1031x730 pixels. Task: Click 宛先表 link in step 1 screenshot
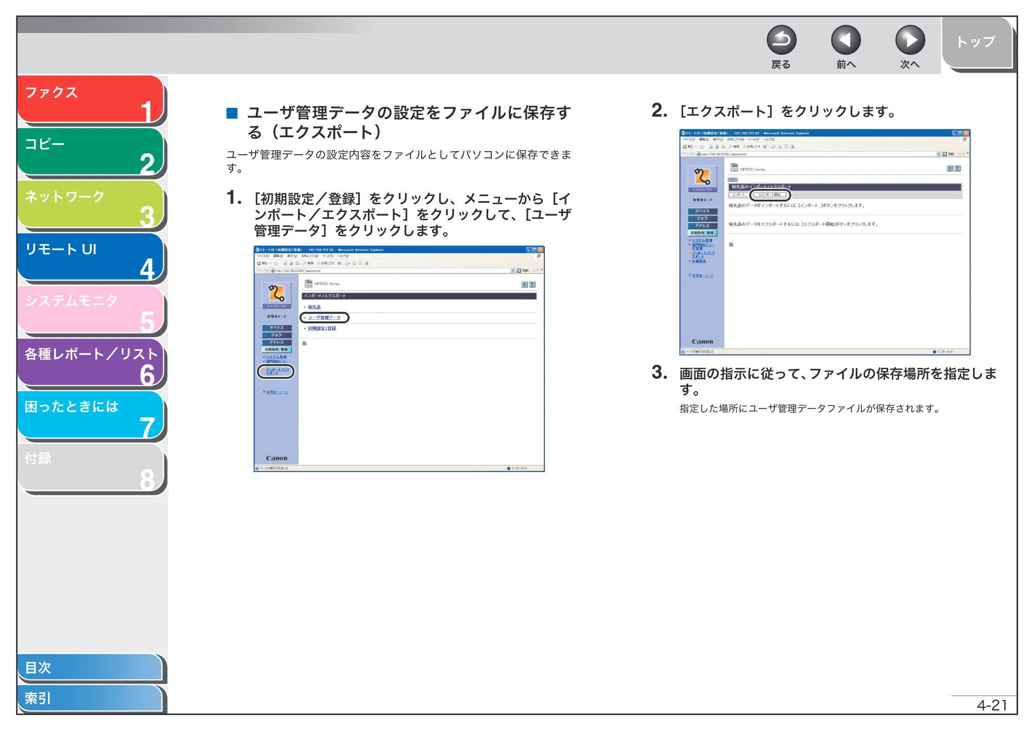(x=314, y=307)
